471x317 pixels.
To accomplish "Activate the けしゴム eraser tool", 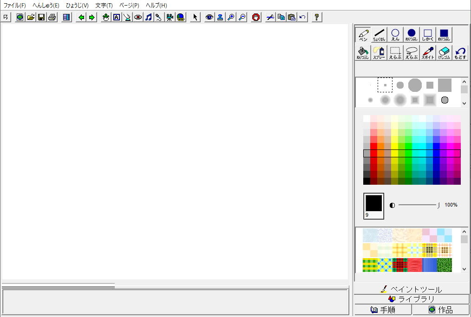I will pyautogui.click(x=444, y=52).
